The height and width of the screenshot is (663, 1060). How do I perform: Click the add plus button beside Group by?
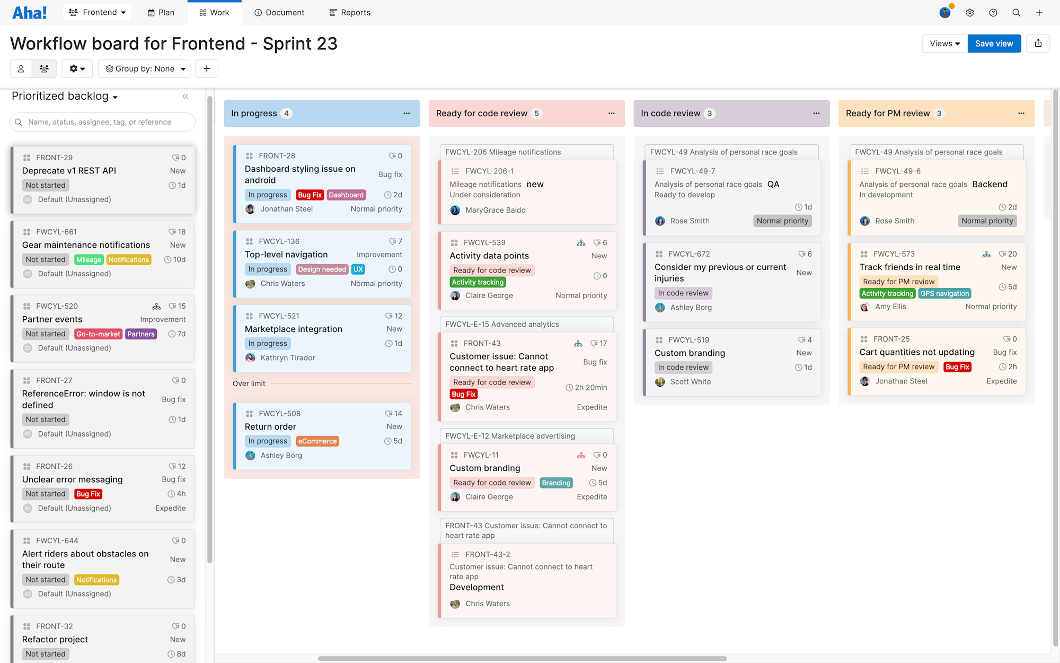click(x=207, y=68)
